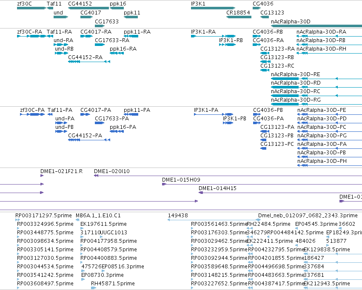362x290 pixels.
Task: Click transcript ppk16-RA
Action: point(117,53)
